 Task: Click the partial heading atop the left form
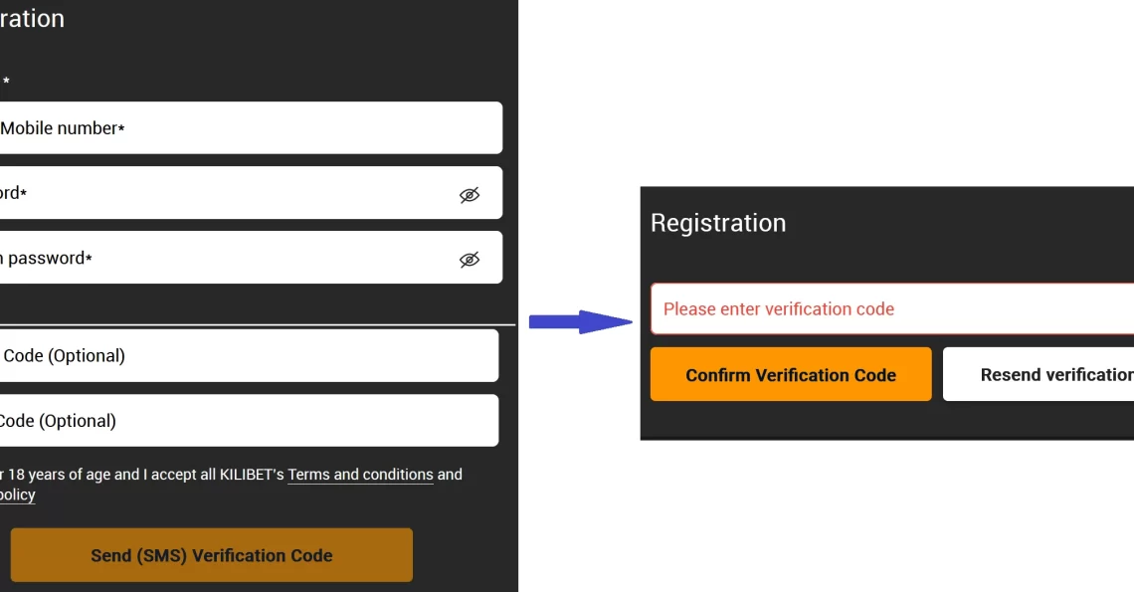[x=32, y=18]
